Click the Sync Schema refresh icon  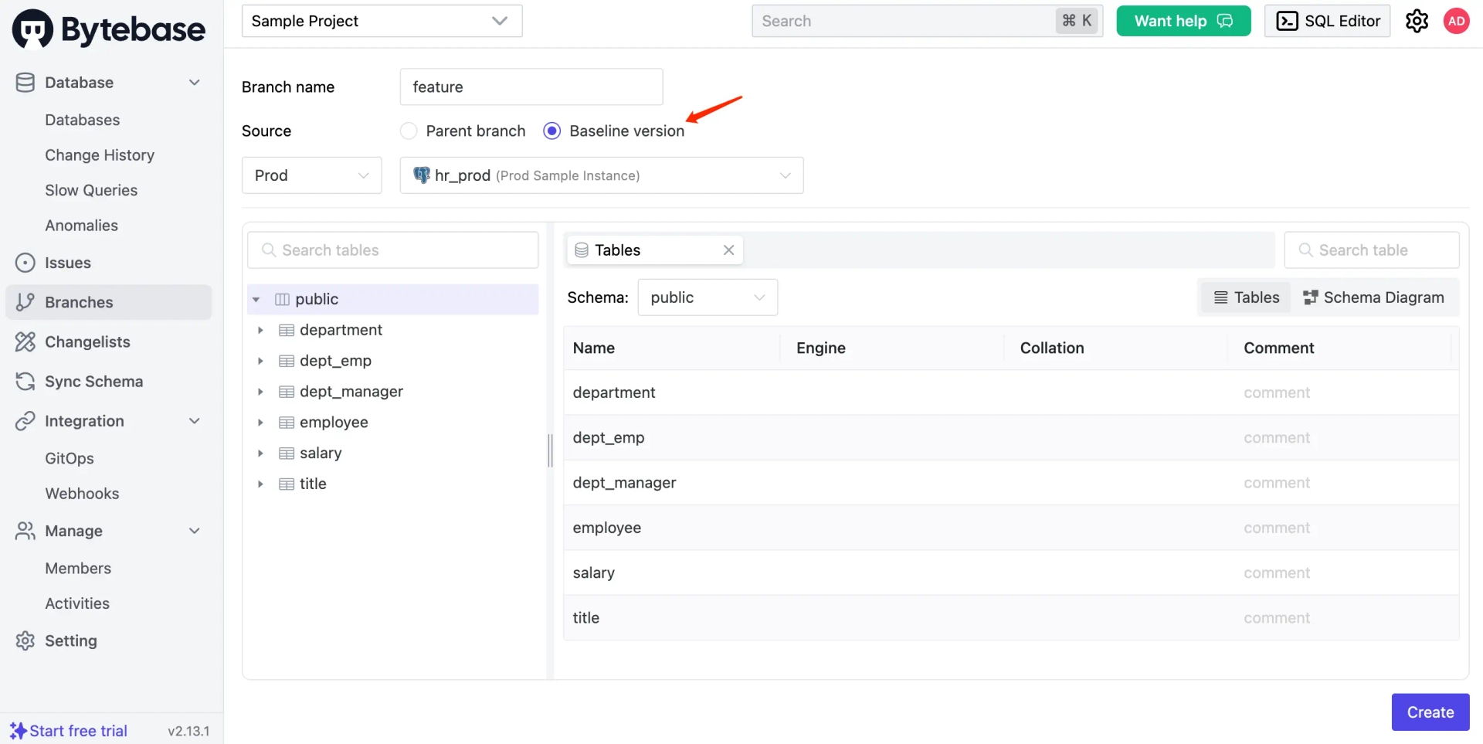point(25,381)
